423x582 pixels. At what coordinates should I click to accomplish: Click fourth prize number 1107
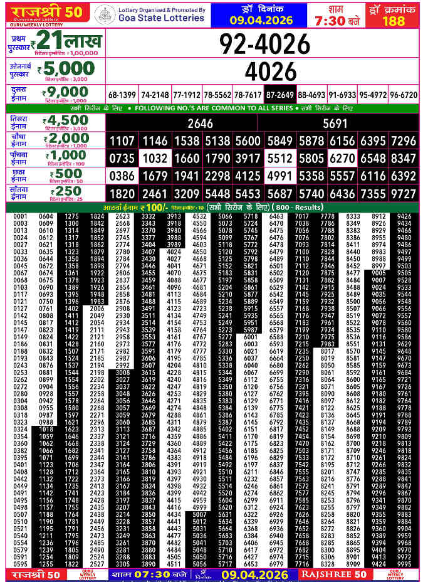(x=122, y=141)
